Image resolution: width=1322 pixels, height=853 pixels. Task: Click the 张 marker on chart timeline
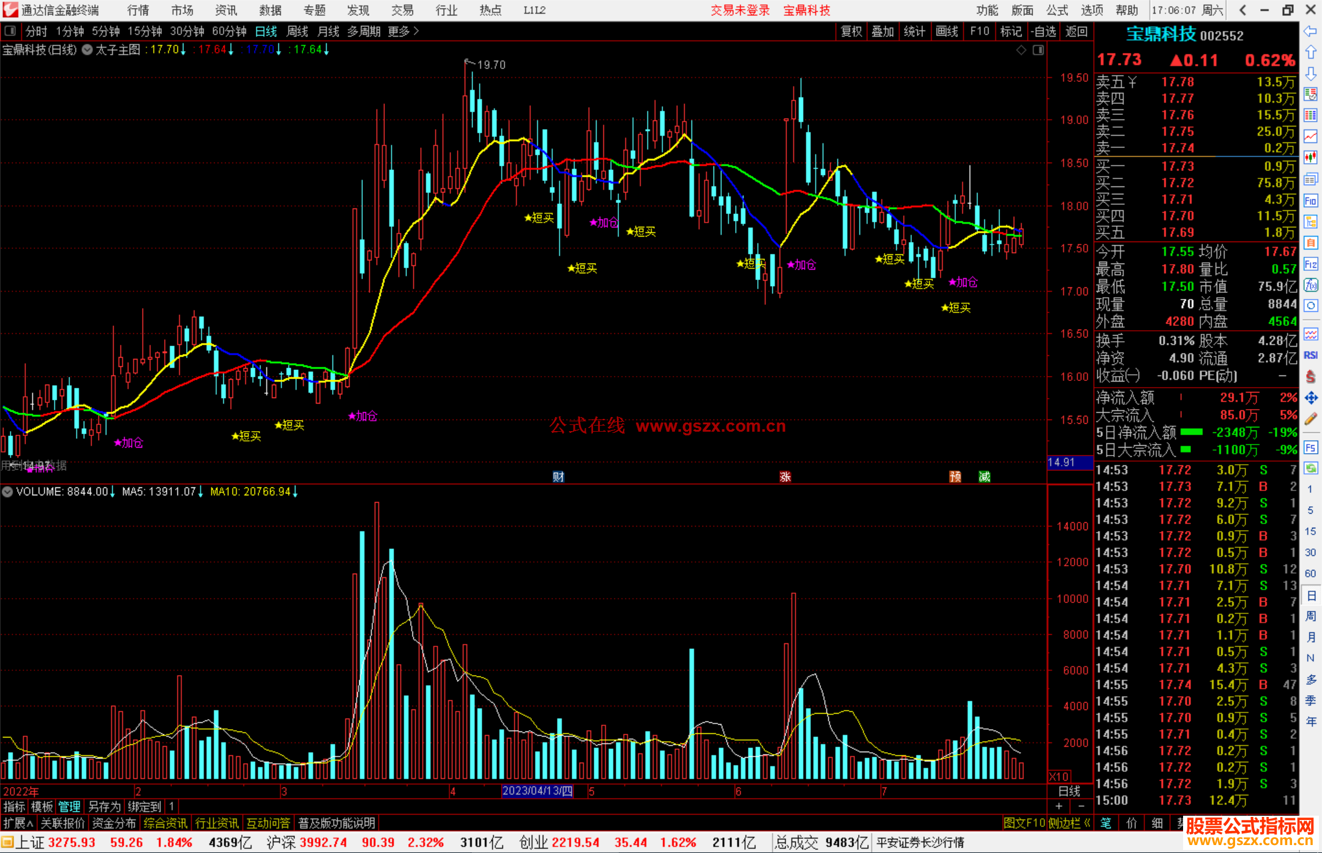tap(785, 477)
